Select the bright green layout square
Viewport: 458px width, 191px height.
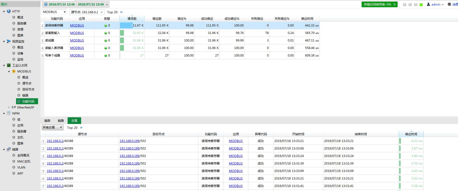(421, 5)
